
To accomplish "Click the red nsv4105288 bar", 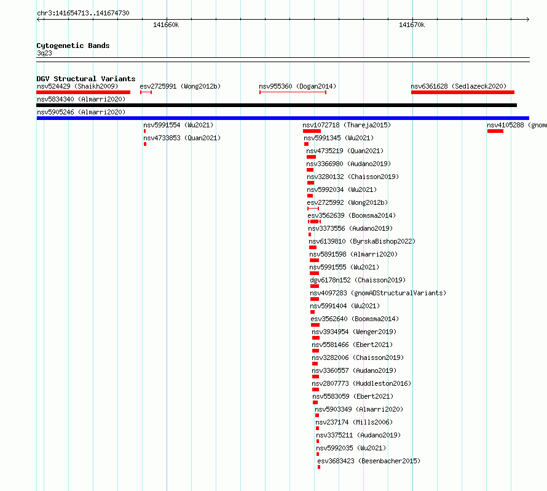I will (495, 131).
